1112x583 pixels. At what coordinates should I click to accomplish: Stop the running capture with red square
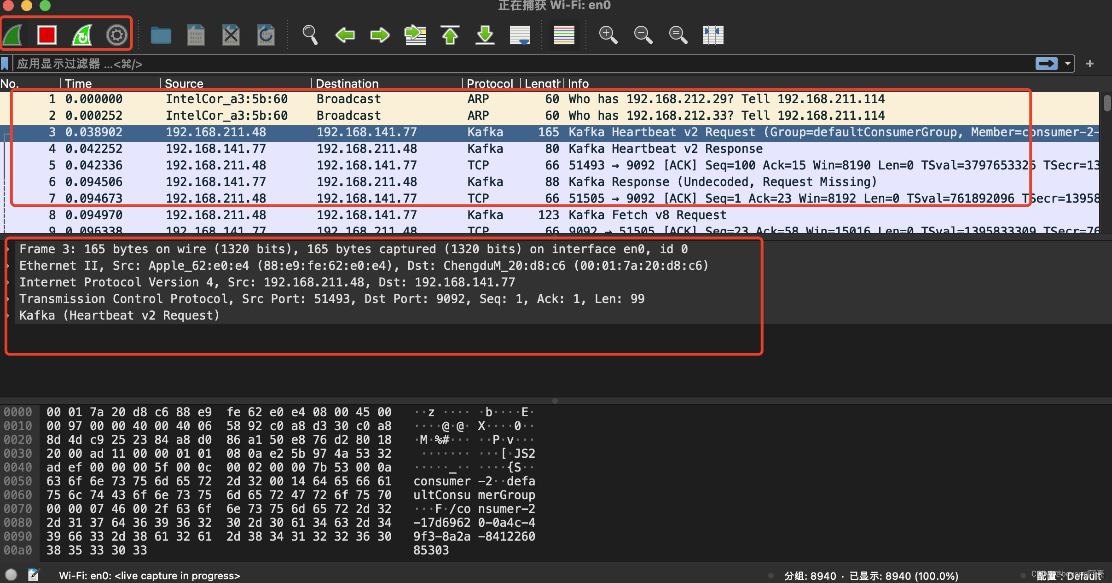[47, 35]
